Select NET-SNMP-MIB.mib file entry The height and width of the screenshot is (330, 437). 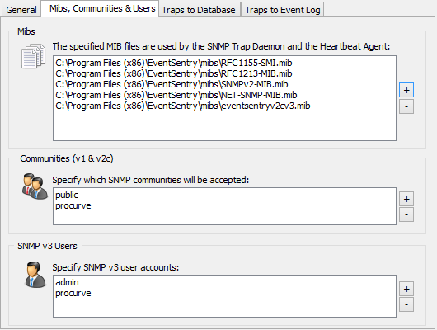pos(176,95)
